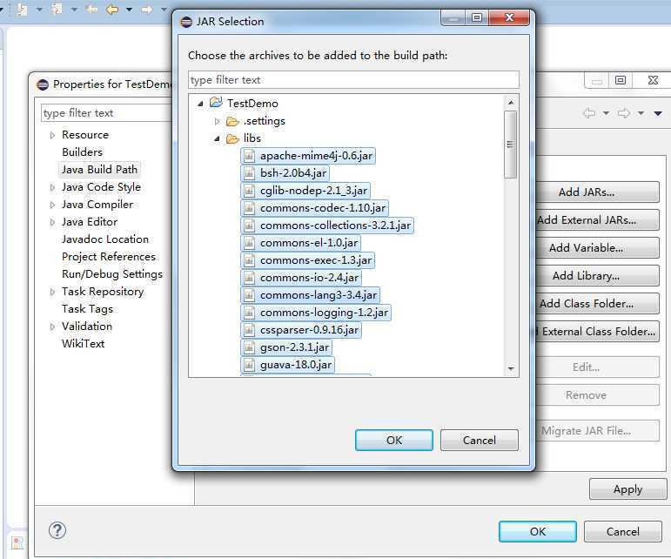Viewport: 671px width, 559px height.
Task: Click the jar icon of gson-2.3.1.jar
Action: (249, 347)
